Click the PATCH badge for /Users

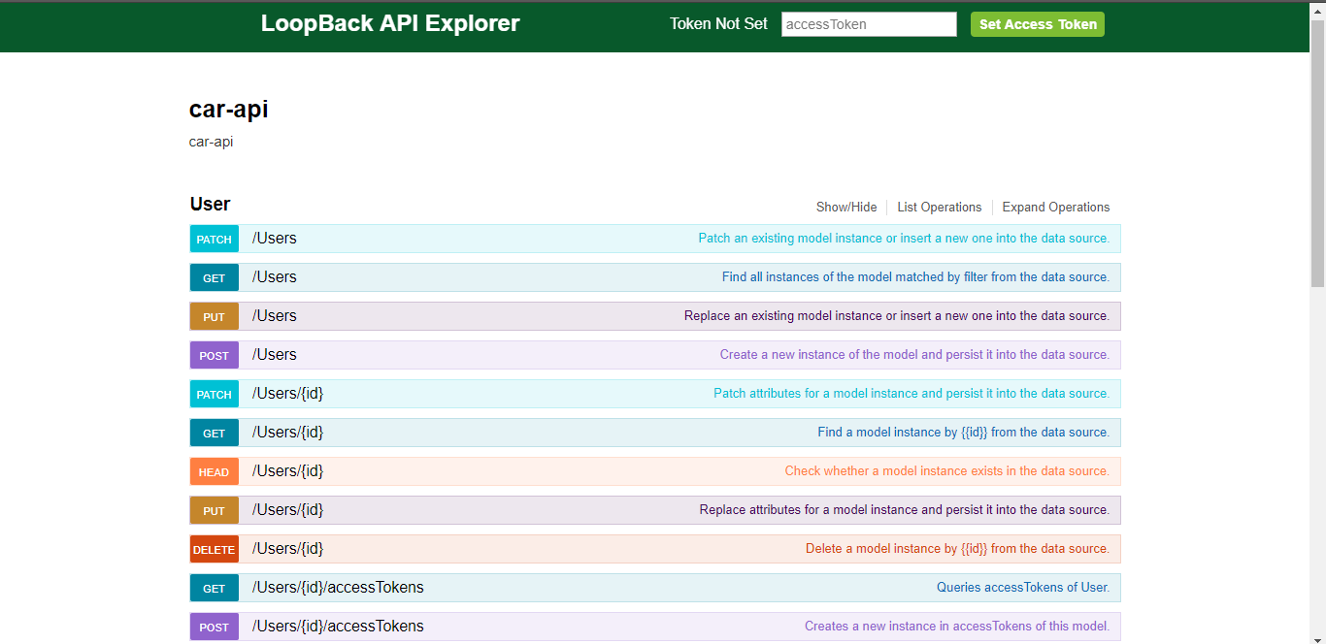pyautogui.click(x=215, y=239)
